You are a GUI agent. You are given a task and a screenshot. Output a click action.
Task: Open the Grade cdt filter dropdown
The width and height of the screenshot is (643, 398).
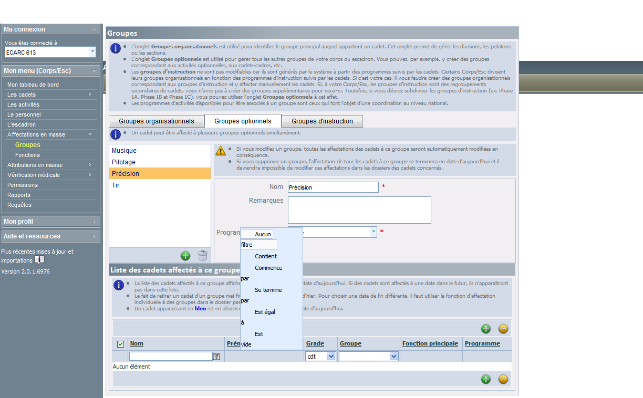click(320, 356)
